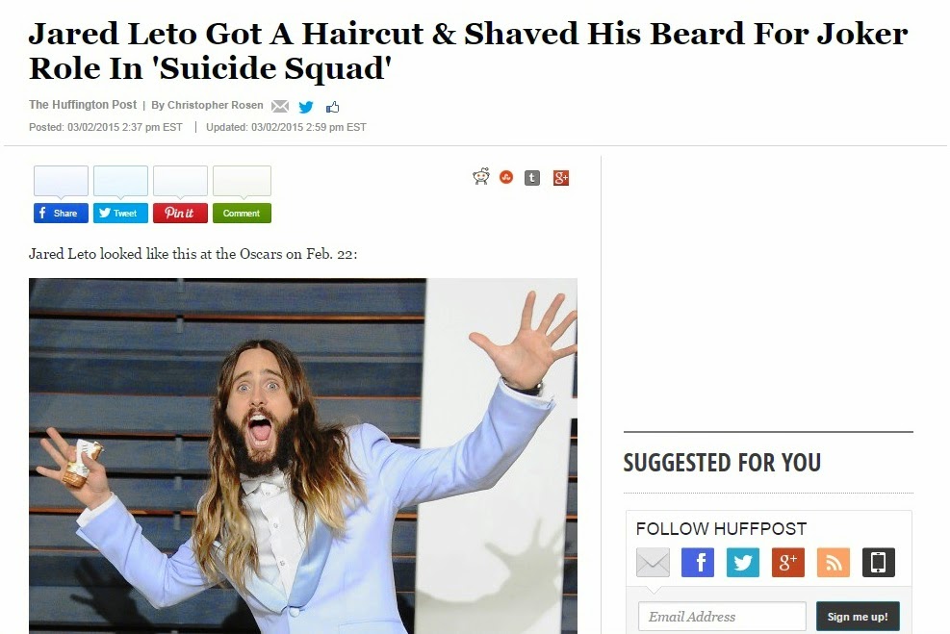Click the envelope icon under Follow HuffPost

(654, 563)
